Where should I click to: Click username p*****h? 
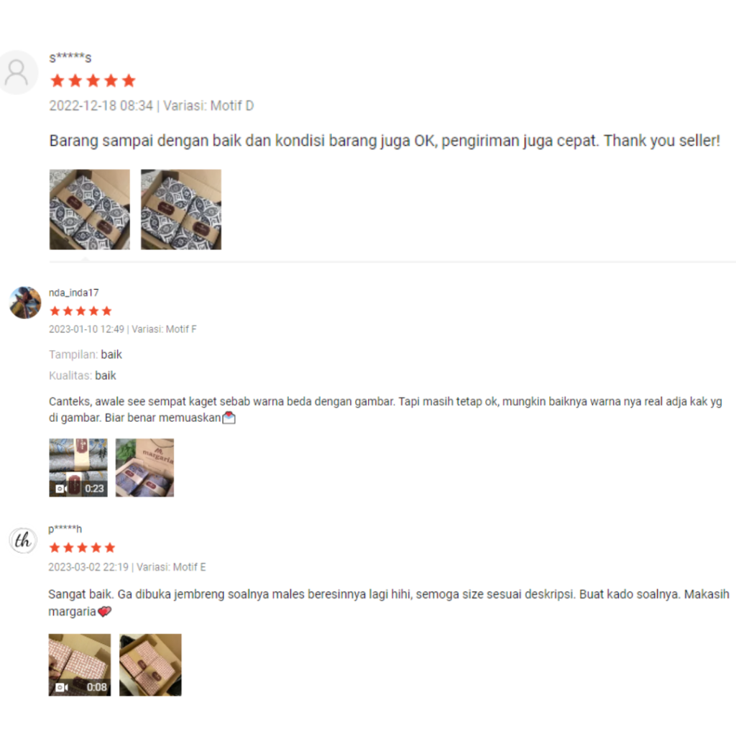65,529
